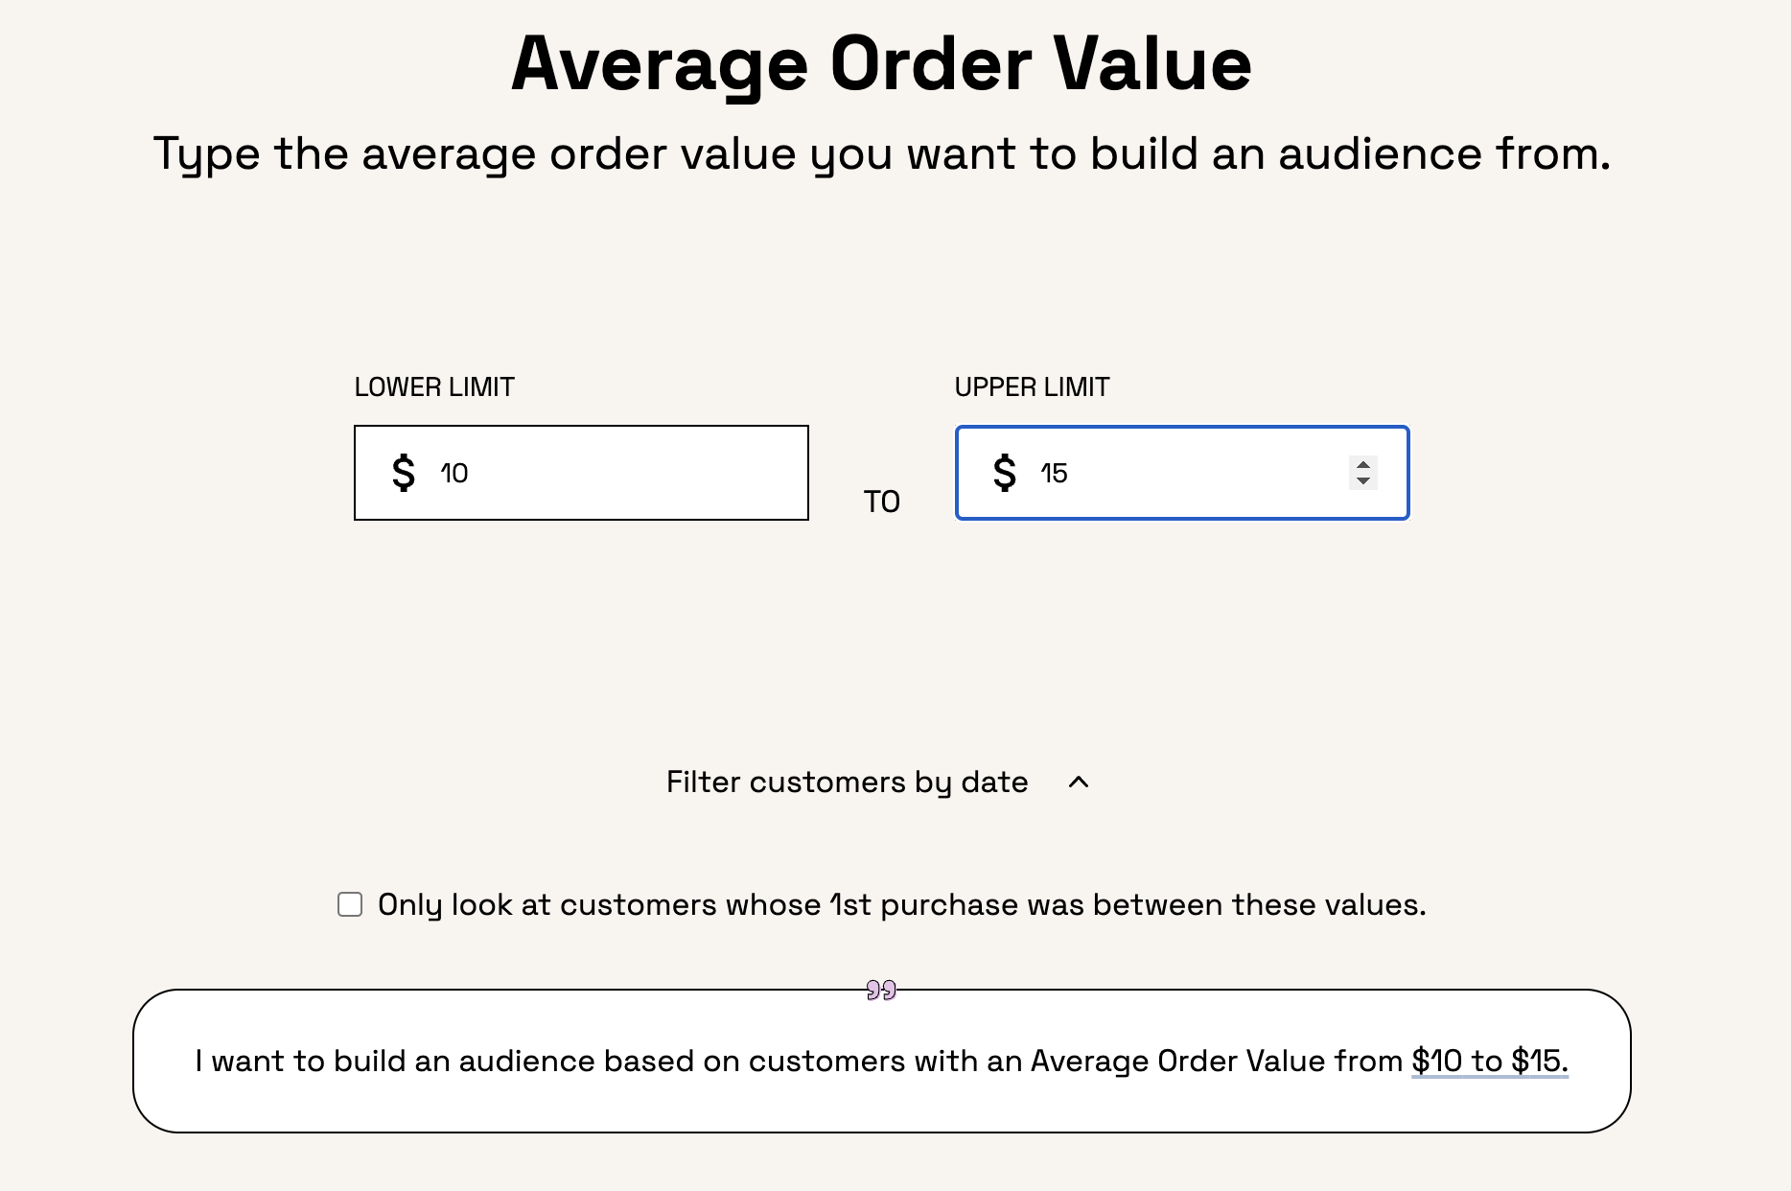Click the dollar sign in Upper Limit field
Image resolution: width=1791 pixels, height=1191 pixels.
(x=1004, y=473)
